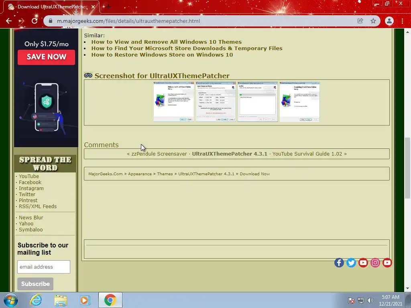Open the Chrome three-dot menu
The image size is (411, 308).
(x=402, y=21)
